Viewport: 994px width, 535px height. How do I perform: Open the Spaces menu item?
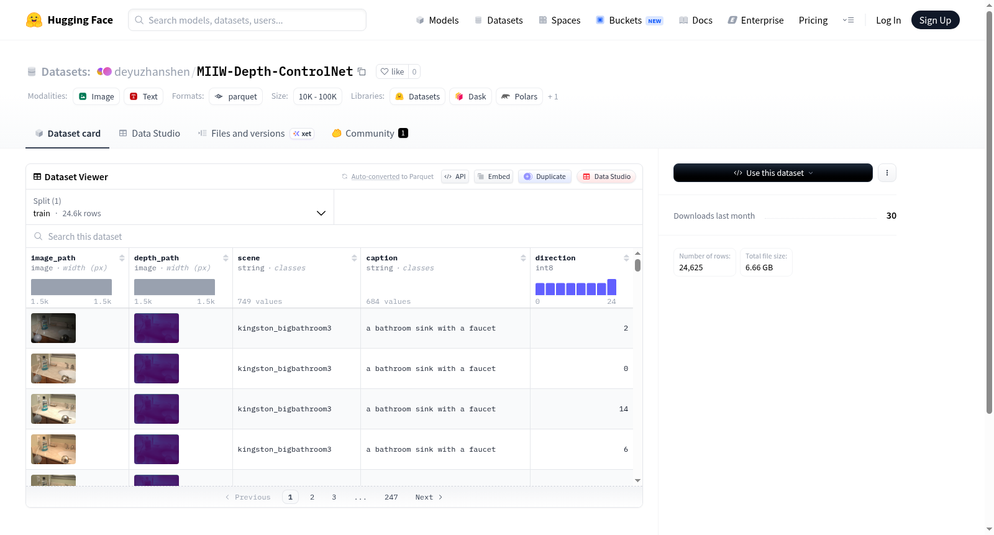pyautogui.click(x=560, y=20)
